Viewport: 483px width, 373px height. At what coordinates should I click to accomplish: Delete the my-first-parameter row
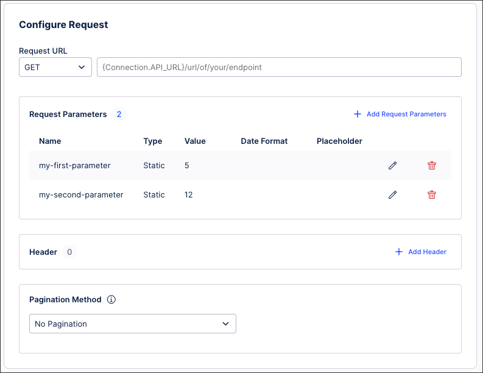point(432,165)
